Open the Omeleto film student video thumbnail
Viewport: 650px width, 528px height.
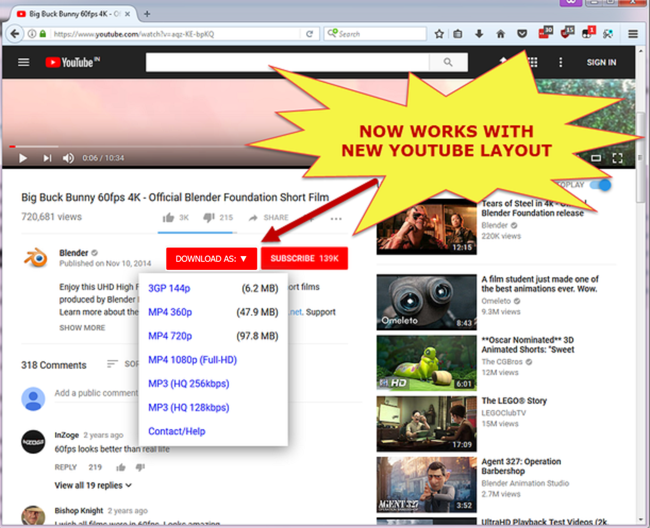[427, 302]
